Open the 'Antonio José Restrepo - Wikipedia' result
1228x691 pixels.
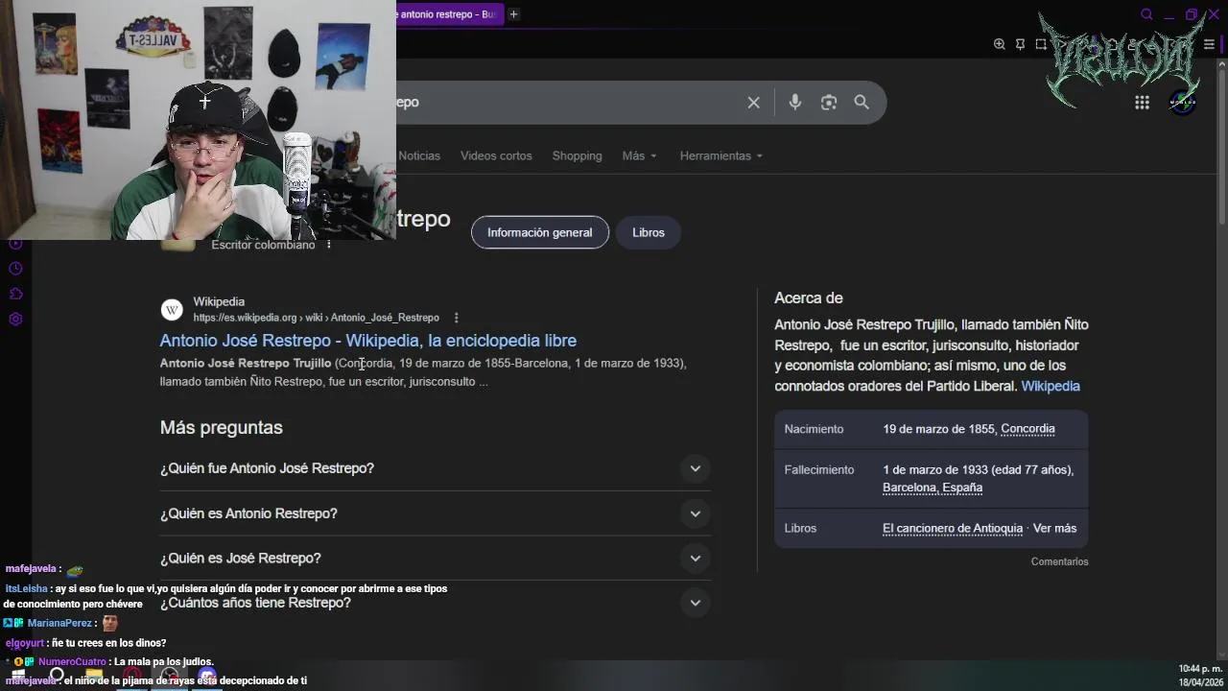[367, 341]
